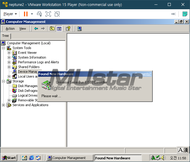The height and width of the screenshot is (162, 190).
Task: Click the Event Viewer icon
Action: (x=15, y=53)
